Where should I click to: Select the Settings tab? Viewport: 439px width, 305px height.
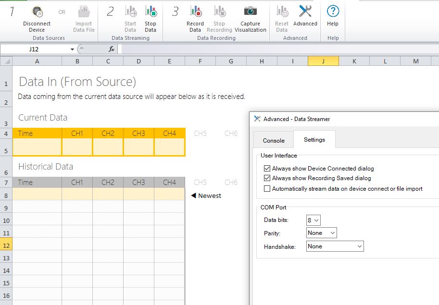pyautogui.click(x=314, y=140)
